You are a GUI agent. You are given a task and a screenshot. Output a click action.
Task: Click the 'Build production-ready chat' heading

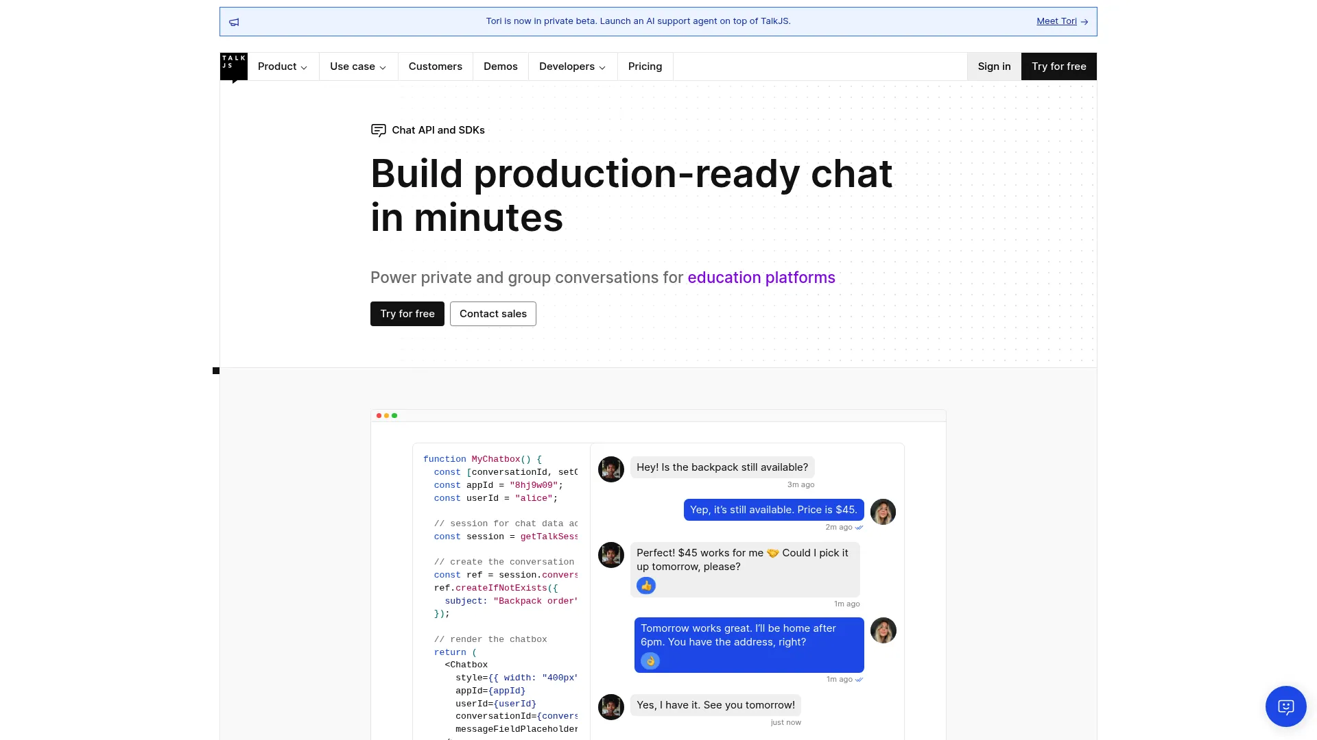coord(632,195)
